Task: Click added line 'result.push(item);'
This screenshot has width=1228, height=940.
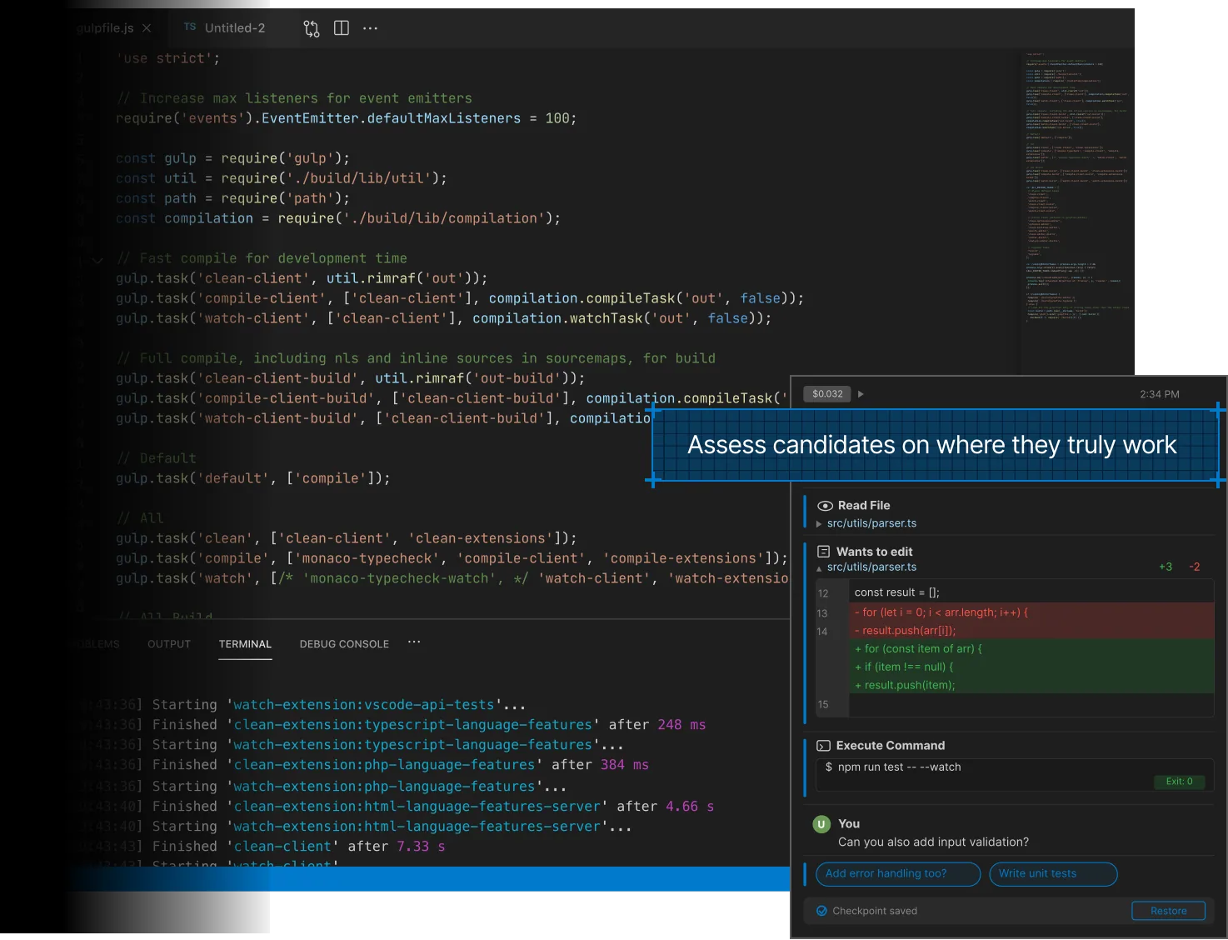Action: tap(905, 685)
